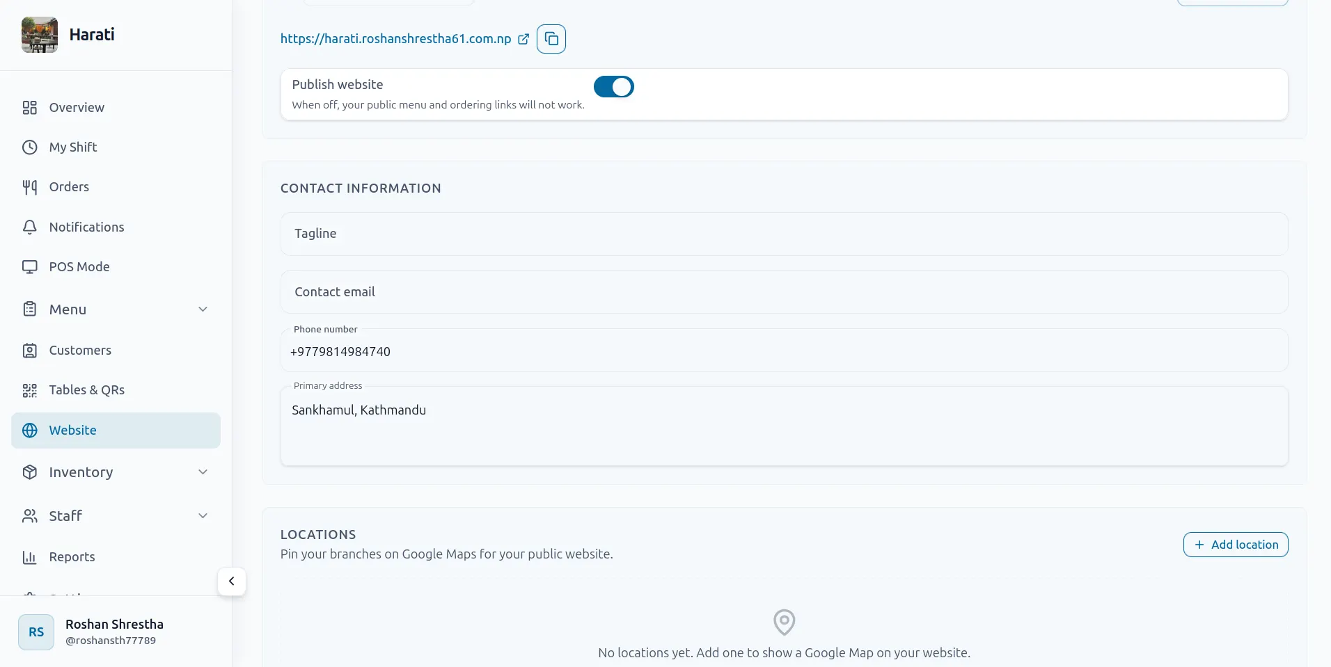The height and width of the screenshot is (667, 1331).
Task: Click the Customers contact icon
Action: (x=29, y=351)
